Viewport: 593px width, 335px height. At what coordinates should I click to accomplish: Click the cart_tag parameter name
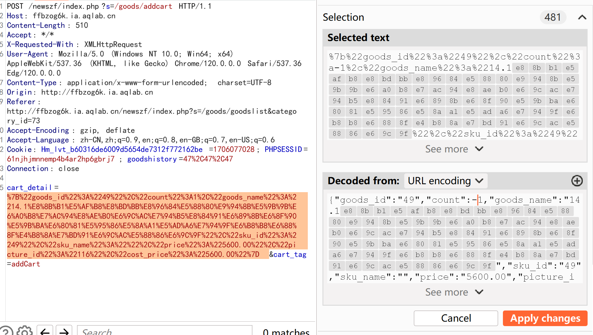click(x=290, y=255)
